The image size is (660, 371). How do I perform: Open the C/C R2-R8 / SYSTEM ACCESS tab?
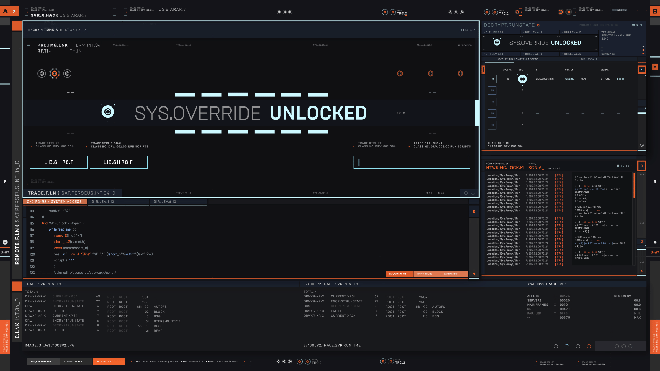54,202
